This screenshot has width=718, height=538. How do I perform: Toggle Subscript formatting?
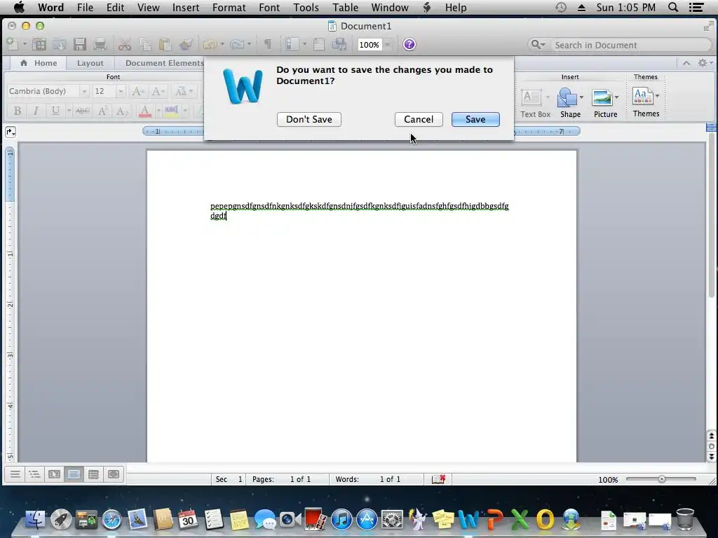[122, 111]
